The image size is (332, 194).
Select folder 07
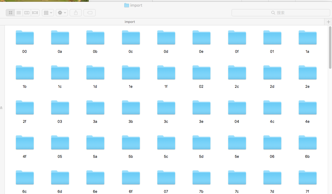click(x=166, y=177)
